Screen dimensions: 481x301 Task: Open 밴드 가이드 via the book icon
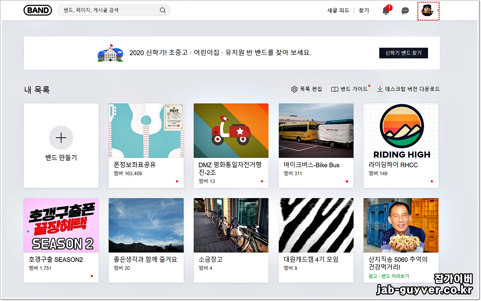point(334,89)
